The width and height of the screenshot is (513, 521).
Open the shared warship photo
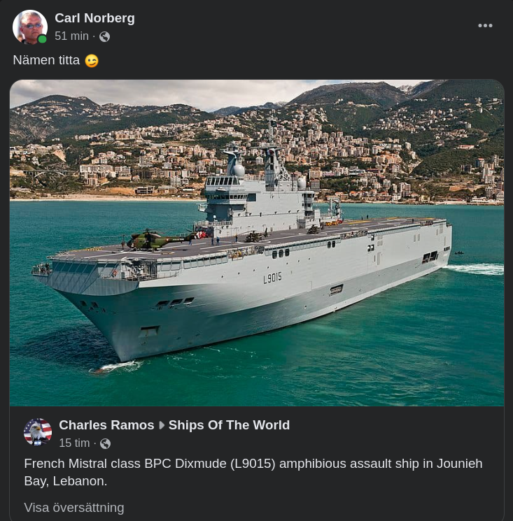coord(257,243)
